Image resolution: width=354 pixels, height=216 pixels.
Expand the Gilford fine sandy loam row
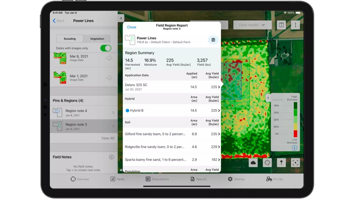pos(171,134)
